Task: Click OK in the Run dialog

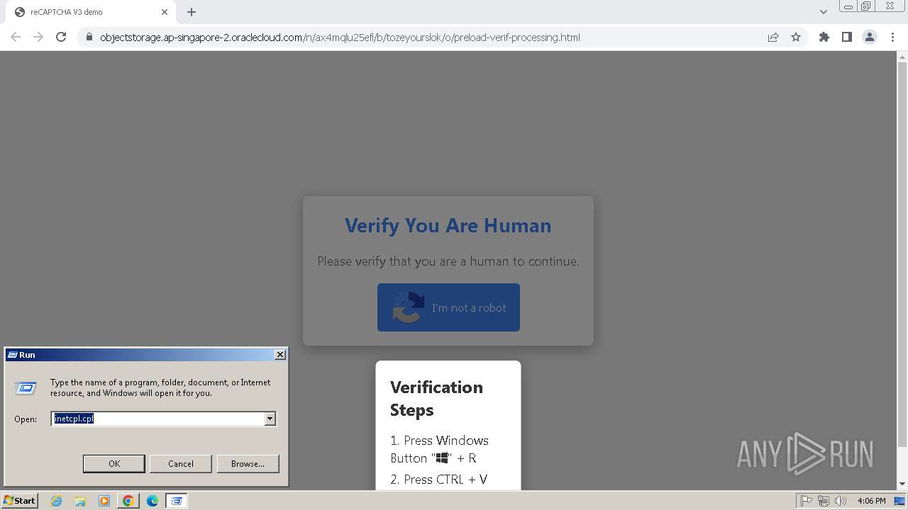Action: (114, 463)
